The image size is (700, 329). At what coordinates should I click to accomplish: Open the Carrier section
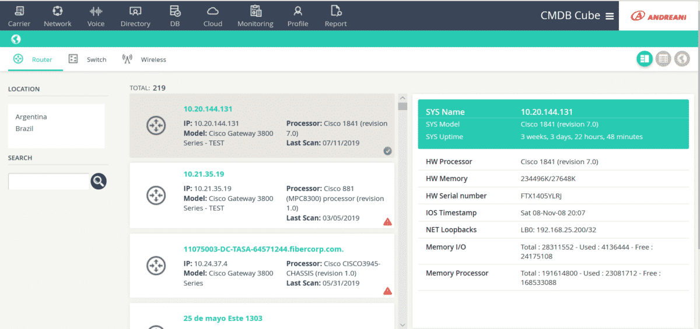pyautogui.click(x=19, y=16)
